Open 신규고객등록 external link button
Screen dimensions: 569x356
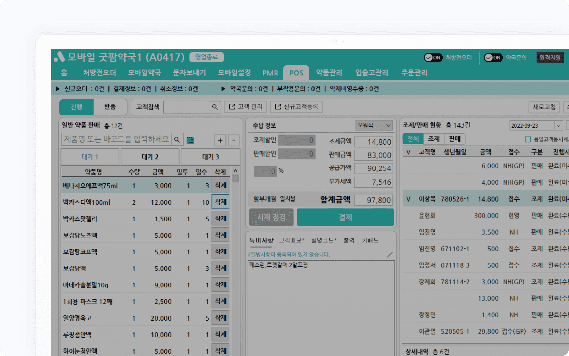[296, 107]
